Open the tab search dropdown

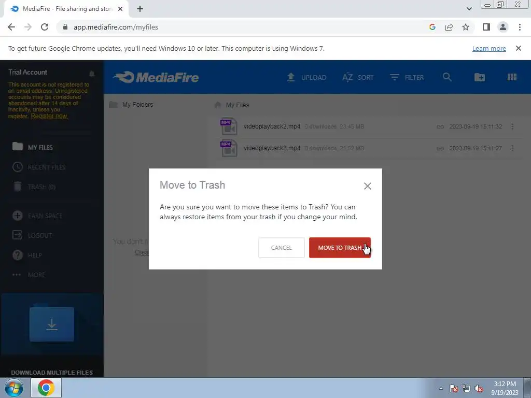(469, 9)
